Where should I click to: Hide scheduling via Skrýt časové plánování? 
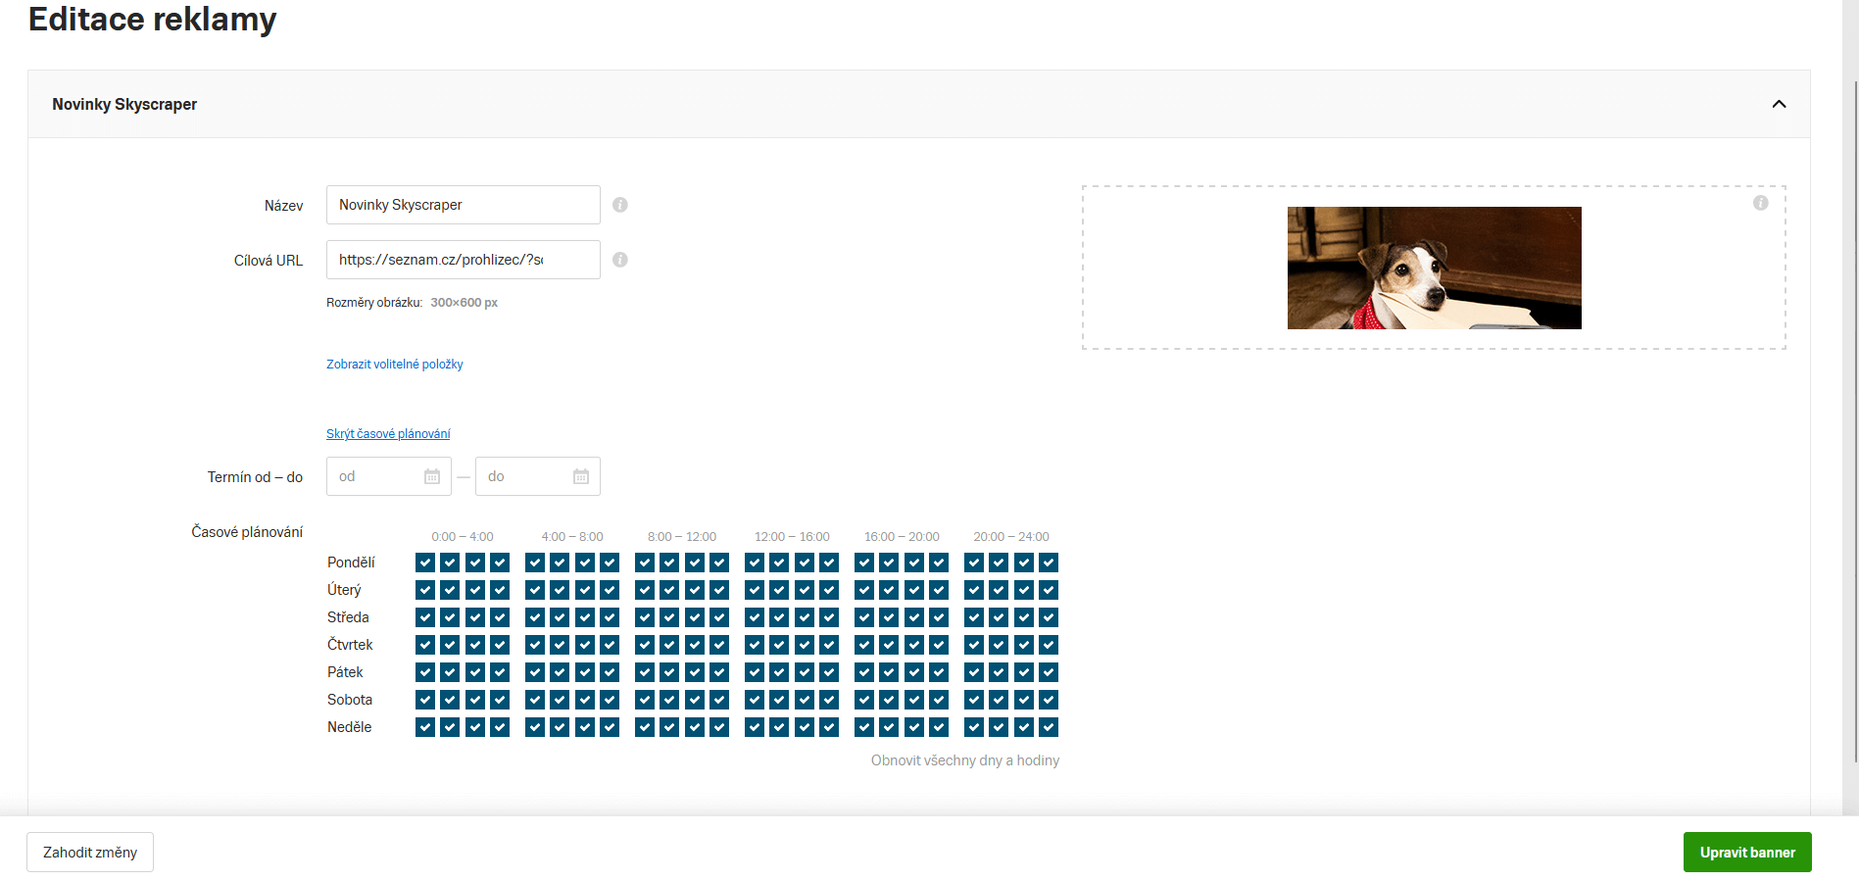388,434
